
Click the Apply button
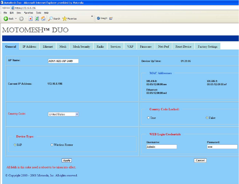coord(67,160)
